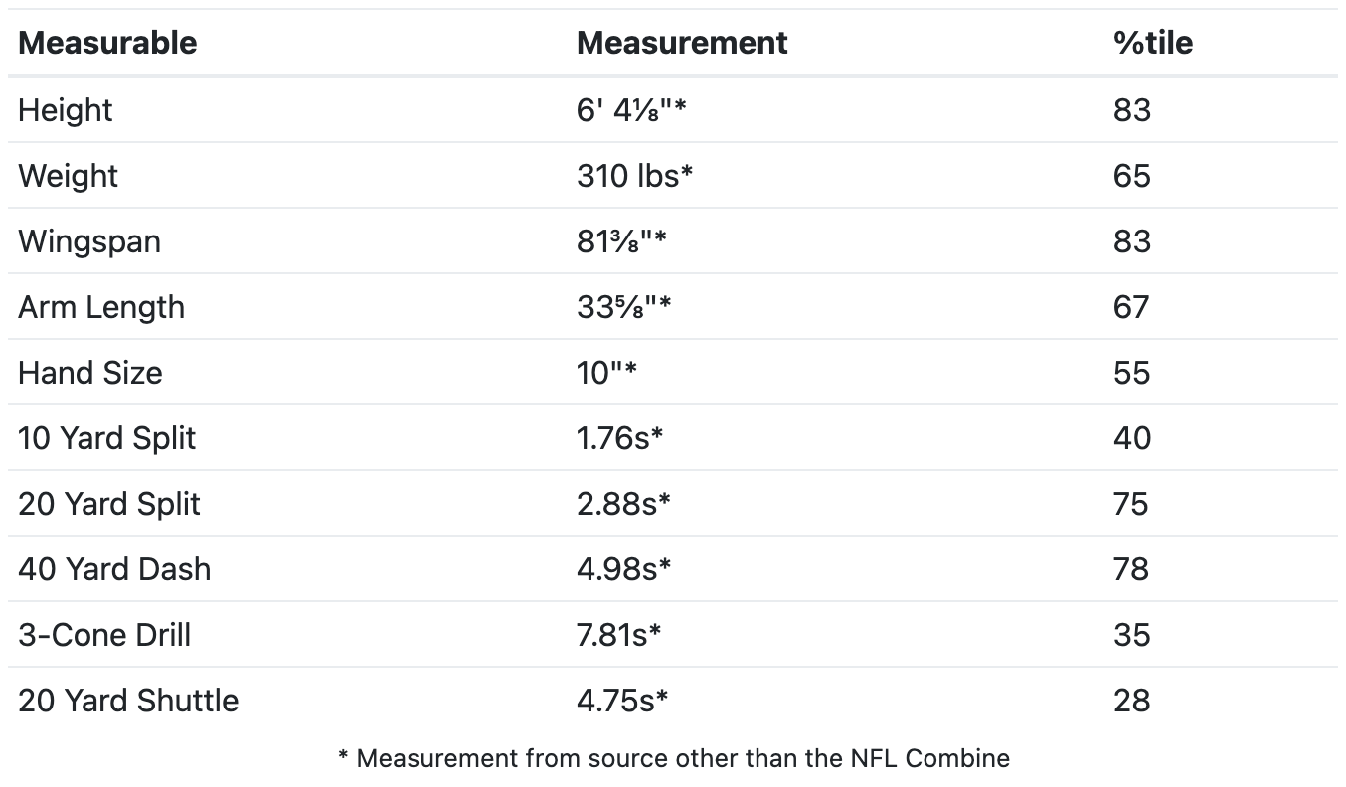Click the 40 Yard Dash time 4.98s
This screenshot has height=787, width=1346.
point(624,568)
